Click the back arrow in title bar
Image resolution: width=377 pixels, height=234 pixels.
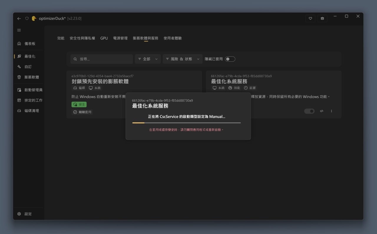[x=19, y=19]
